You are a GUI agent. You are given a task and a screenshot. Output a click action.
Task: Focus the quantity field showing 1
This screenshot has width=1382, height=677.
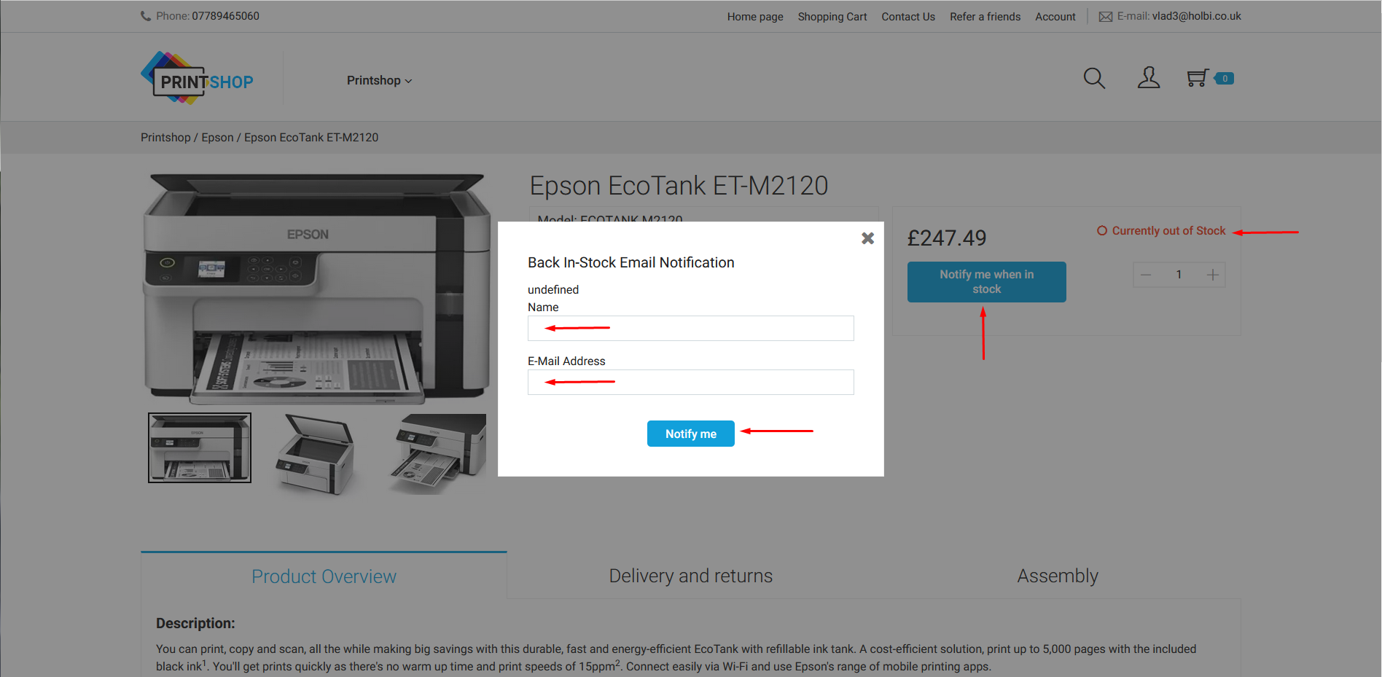[1179, 275]
